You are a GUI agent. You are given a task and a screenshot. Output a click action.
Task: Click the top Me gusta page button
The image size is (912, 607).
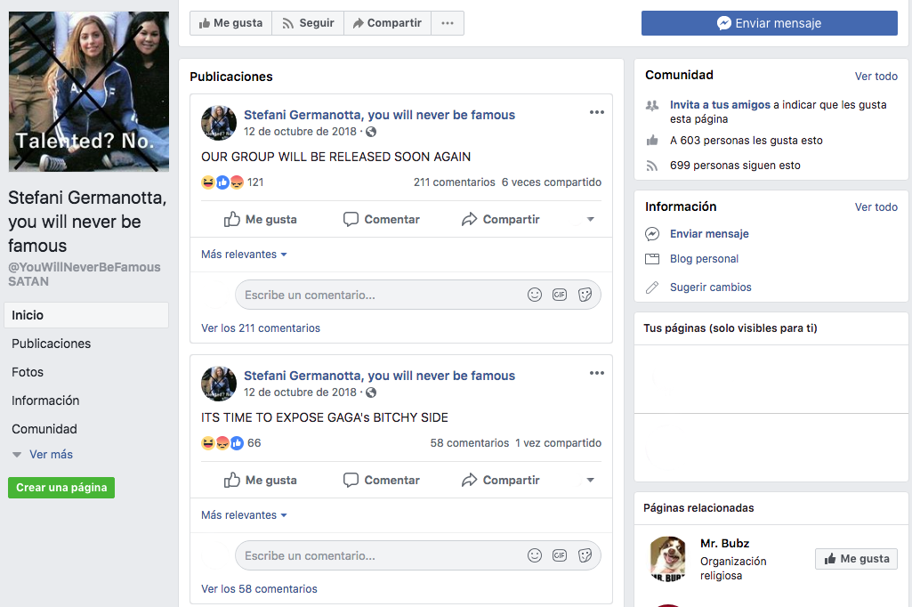click(x=231, y=23)
